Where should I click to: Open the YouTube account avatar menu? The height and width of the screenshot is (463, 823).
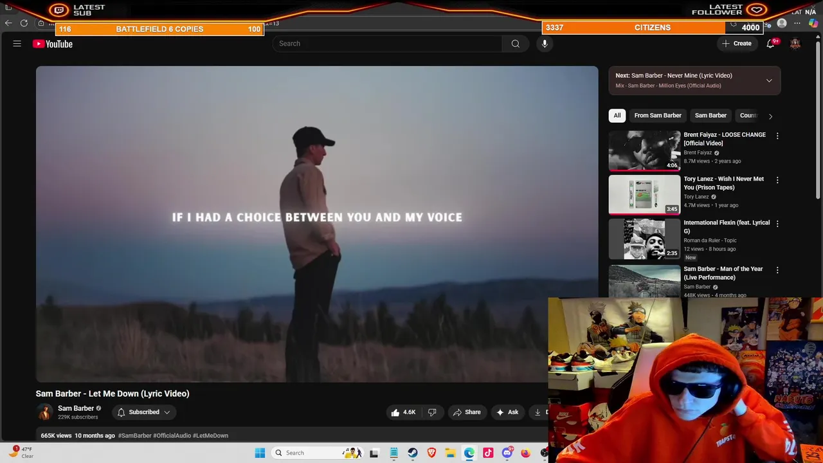[x=795, y=44]
